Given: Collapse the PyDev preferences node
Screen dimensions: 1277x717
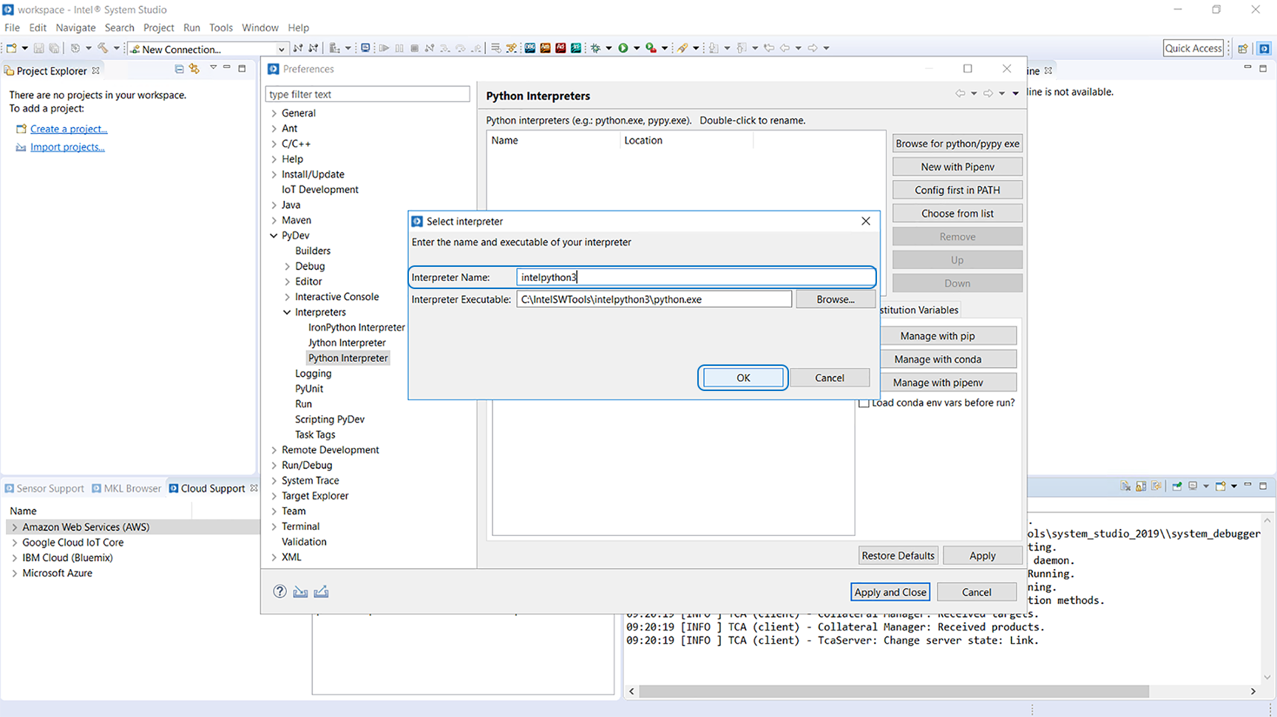Looking at the screenshot, I should point(274,236).
